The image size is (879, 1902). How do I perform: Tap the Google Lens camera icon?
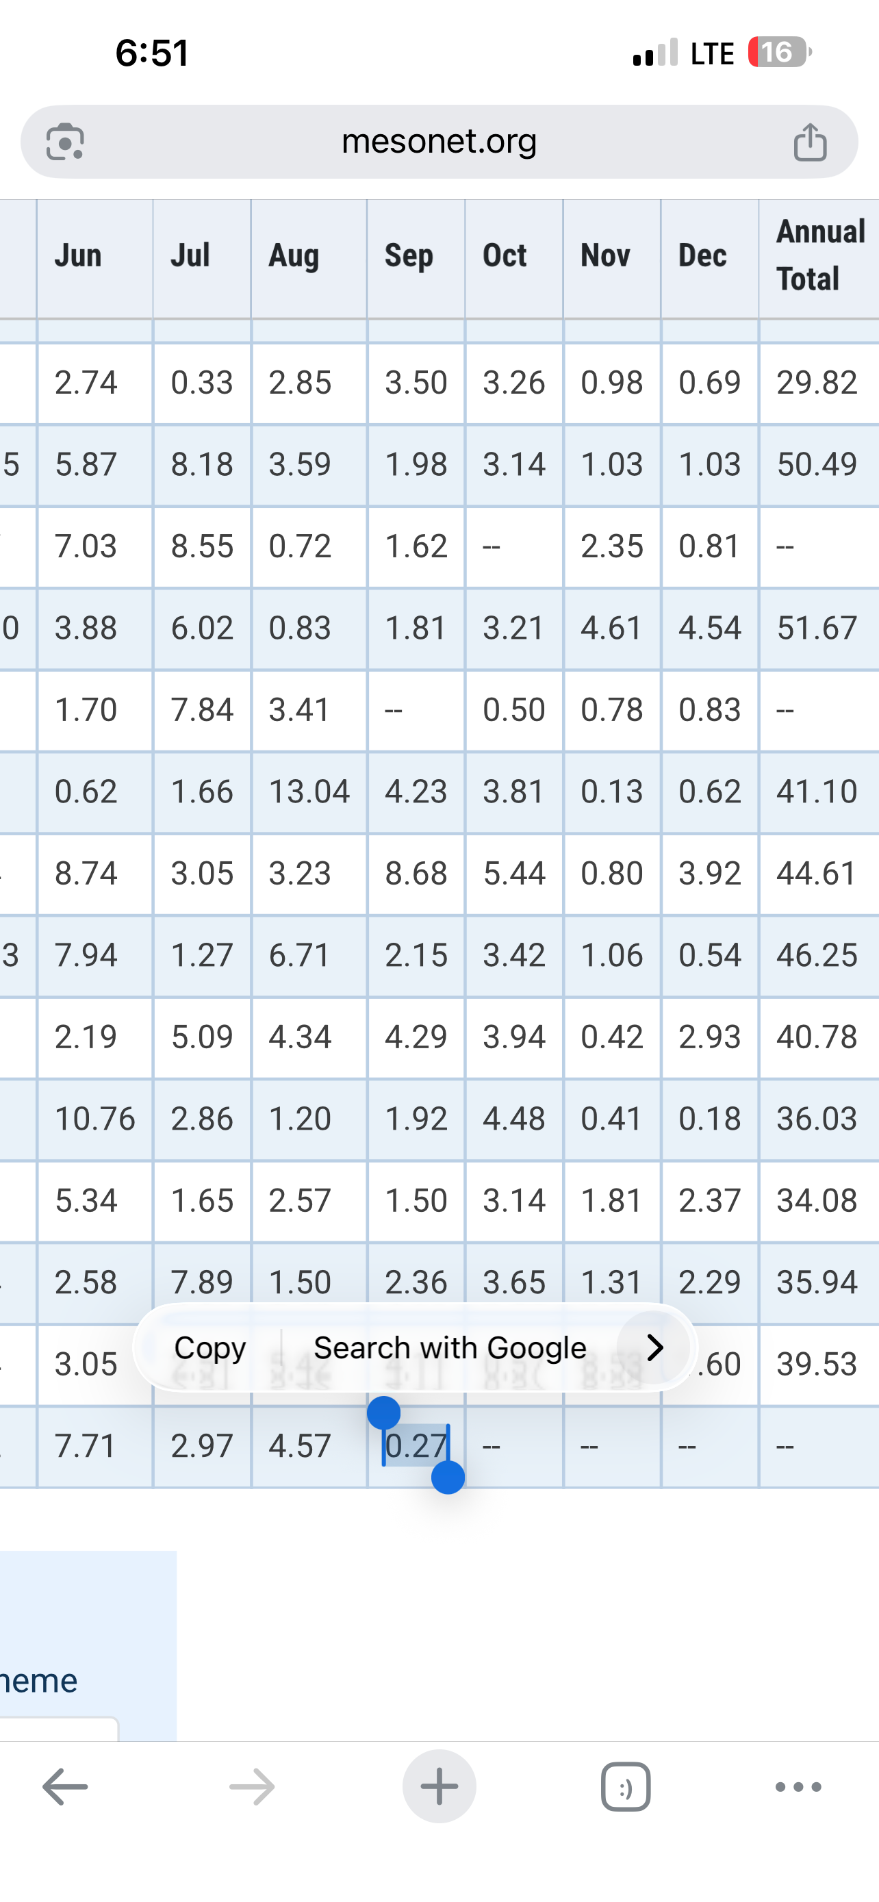click(x=65, y=141)
